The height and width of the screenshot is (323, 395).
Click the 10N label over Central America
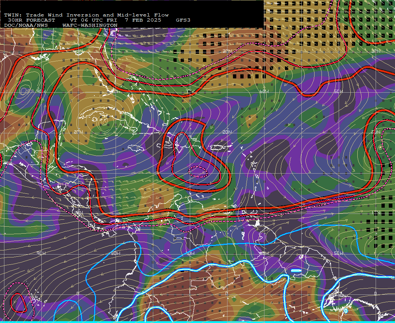tap(78, 212)
